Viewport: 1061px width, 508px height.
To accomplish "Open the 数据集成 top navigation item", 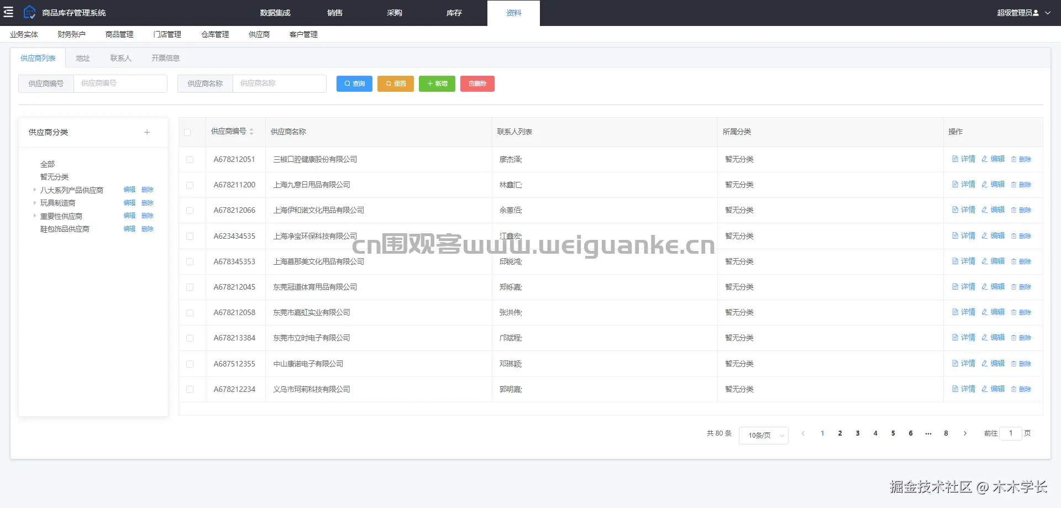I will (275, 13).
